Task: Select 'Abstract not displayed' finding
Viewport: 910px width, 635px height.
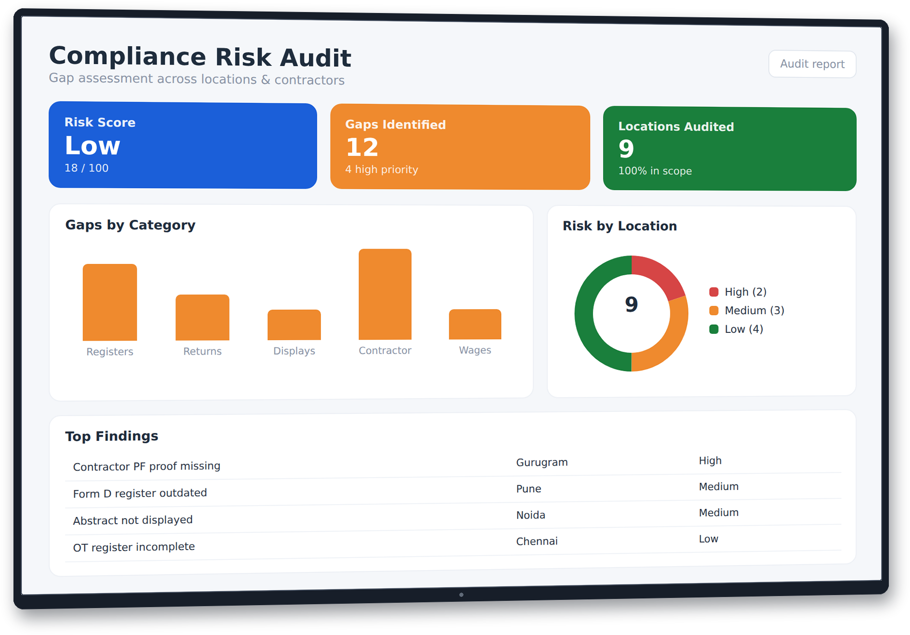Action: pos(133,520)
